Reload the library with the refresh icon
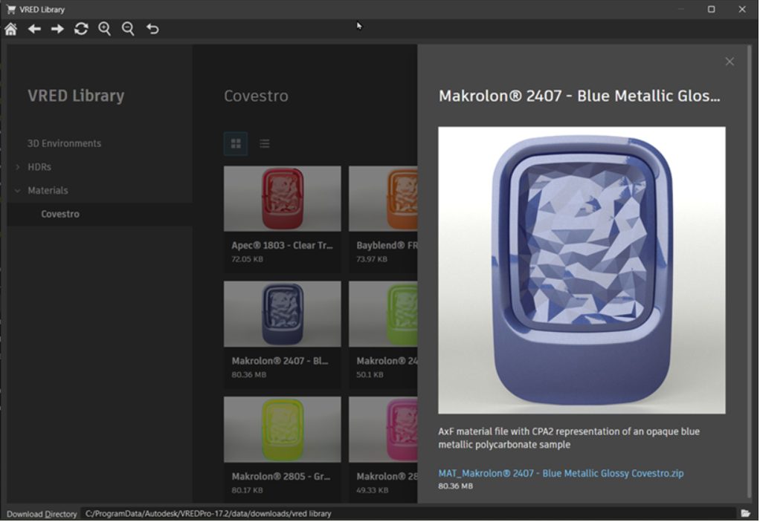Screen dimensions: 760x522 81,29
